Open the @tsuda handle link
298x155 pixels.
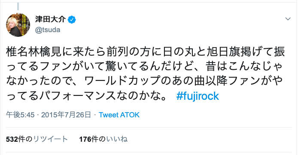coord(48,30)
